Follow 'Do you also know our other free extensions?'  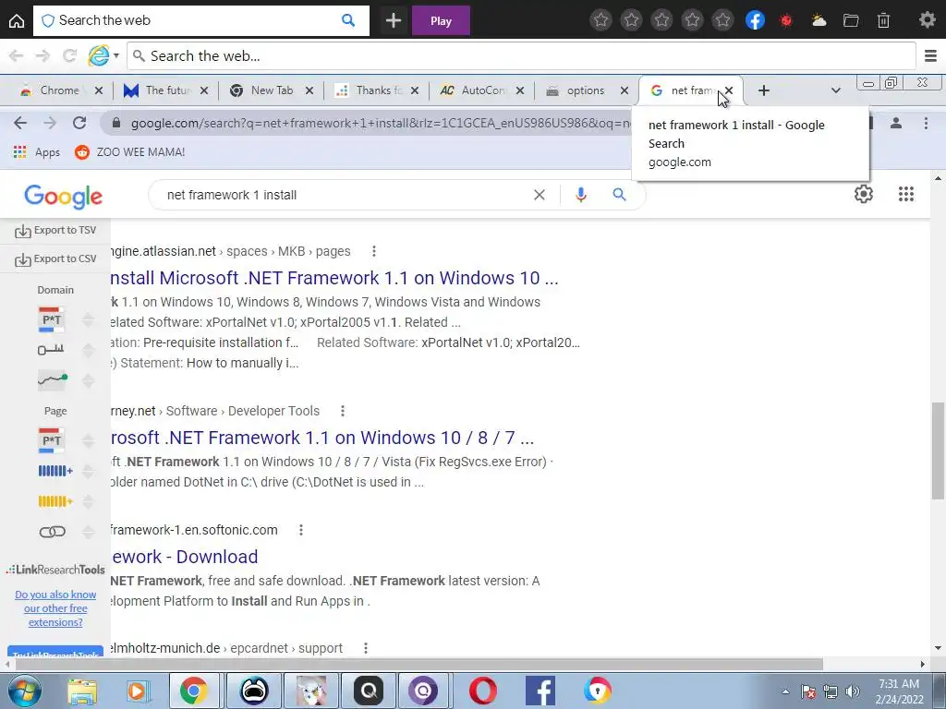(x=55, y=608)
